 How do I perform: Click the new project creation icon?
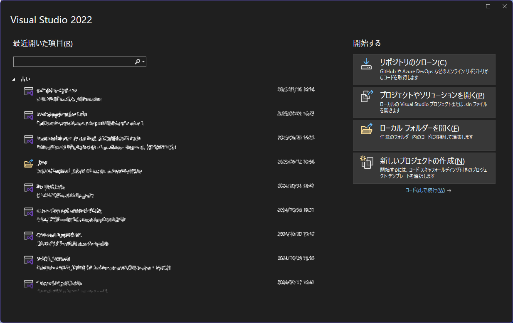366,162
